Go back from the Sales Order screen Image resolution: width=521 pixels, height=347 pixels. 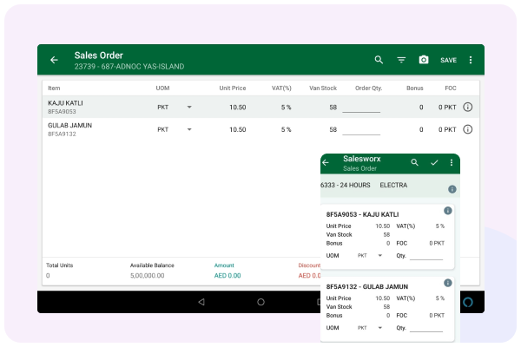54,60
